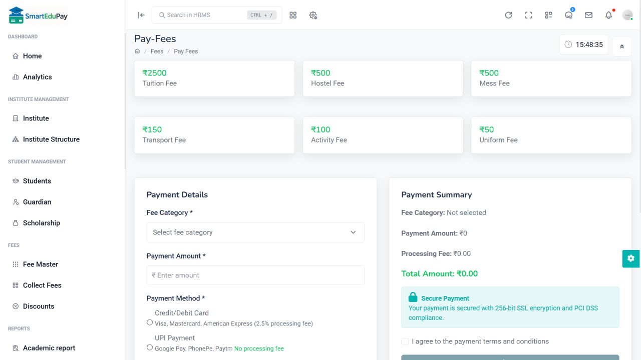Image resolution: width=641 pixels, height=360 pixels.
Task: Choose UPI Payment as payment method
Action: coord(150,347)
